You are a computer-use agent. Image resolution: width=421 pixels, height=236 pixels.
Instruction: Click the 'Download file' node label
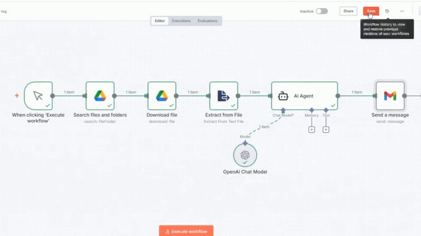click(x=162, y=115)
